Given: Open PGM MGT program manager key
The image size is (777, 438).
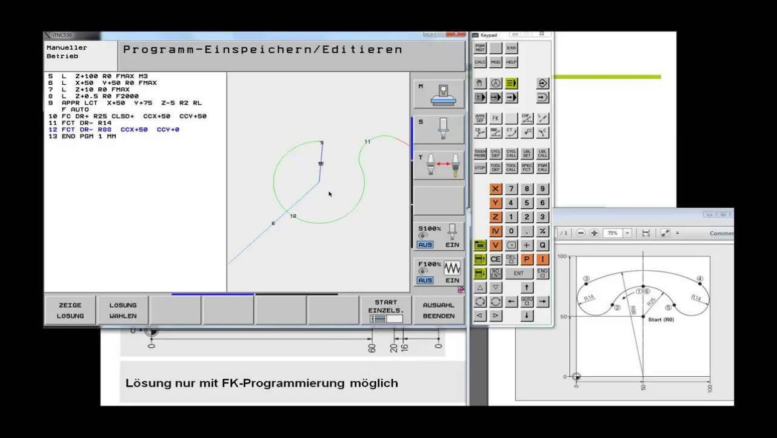Looking at the screenshot, I should coord(480,48).
